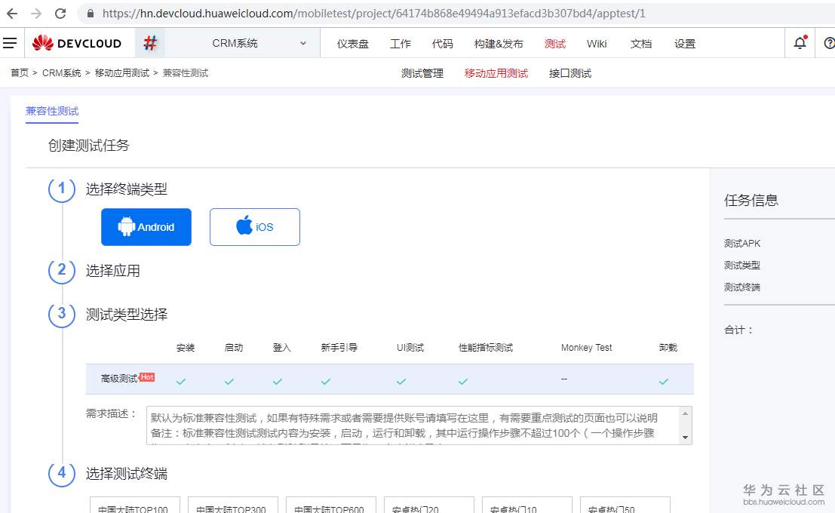Select 中国大陆TOP100 device set
The width and height of the screenshot is (835, 513).
click(135, 506)
